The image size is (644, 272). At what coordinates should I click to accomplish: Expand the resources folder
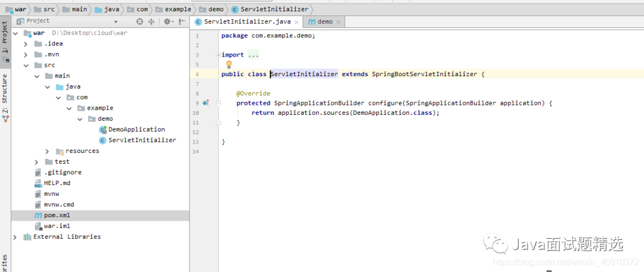point(47,151)
